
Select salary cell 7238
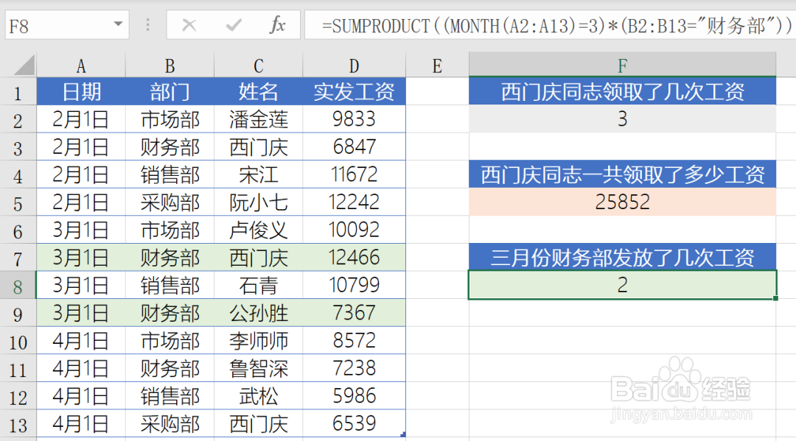point(354,368)
